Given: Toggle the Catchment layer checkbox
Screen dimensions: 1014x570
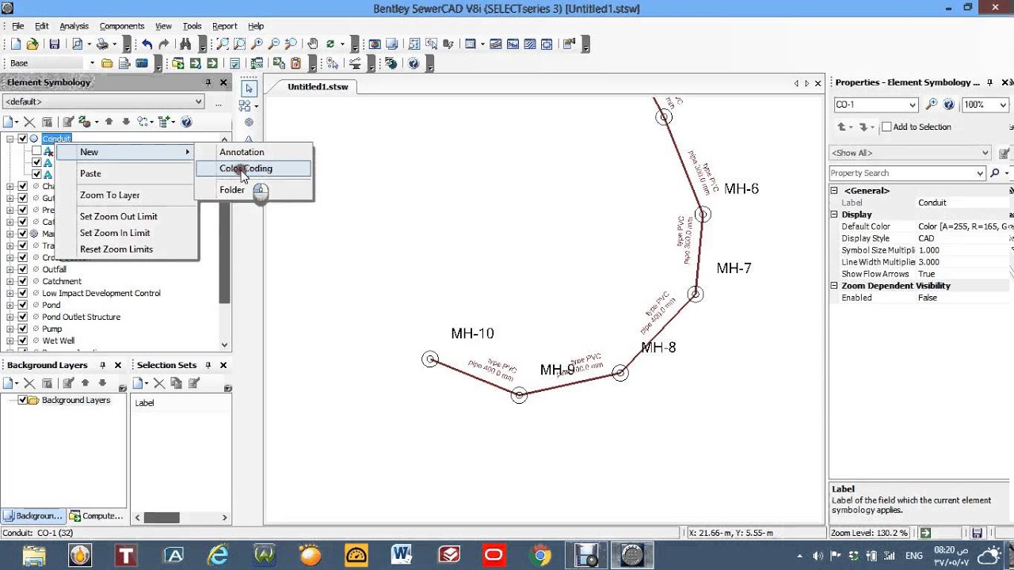Looking at the screenshot, I should point(22,281).
